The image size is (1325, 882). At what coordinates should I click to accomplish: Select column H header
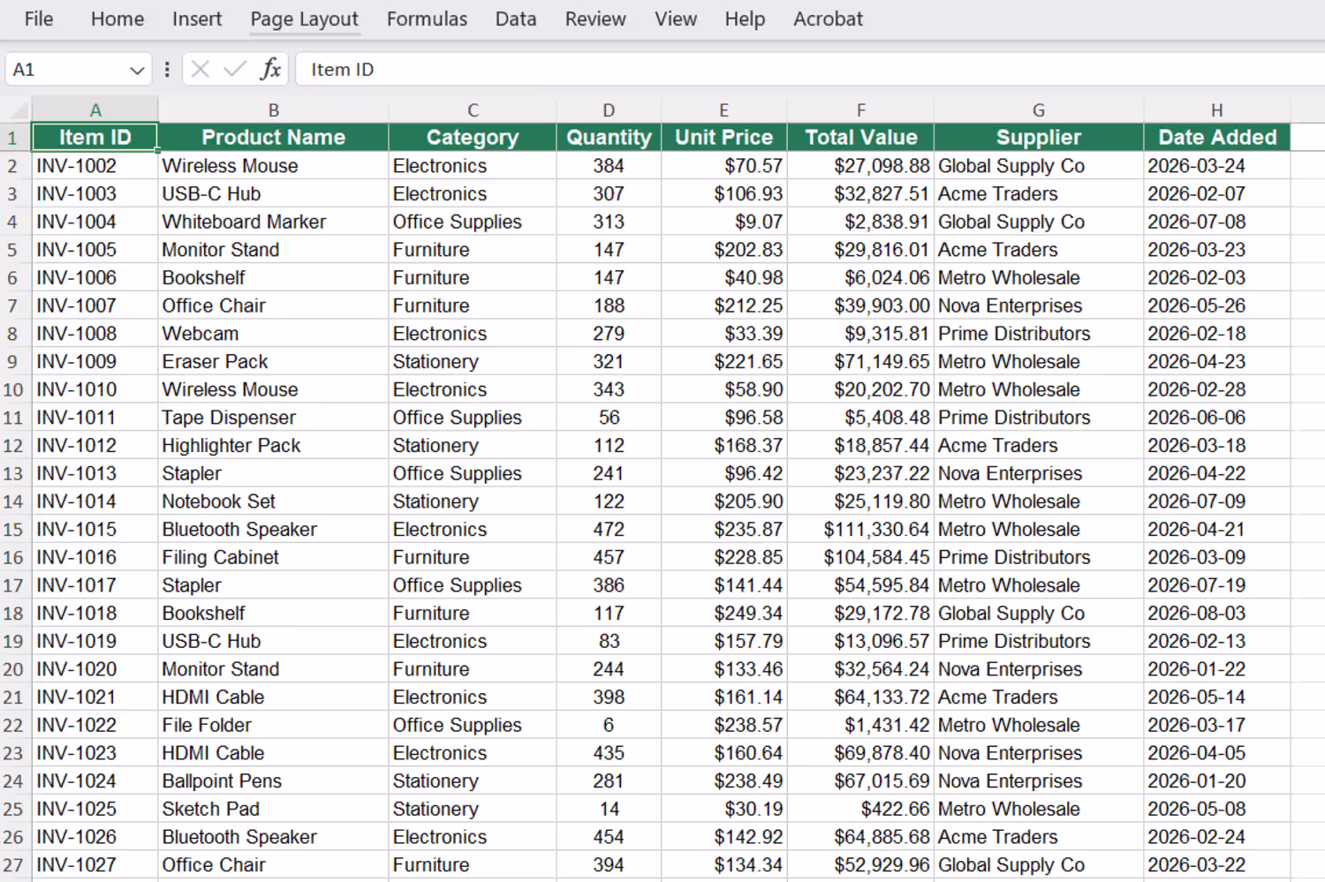(1217, 110)
